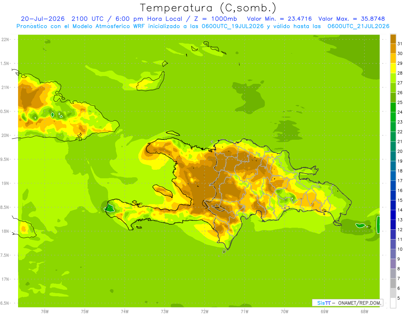
Task: Click the colorbar label '15'
Action: (x=400, y=200)
